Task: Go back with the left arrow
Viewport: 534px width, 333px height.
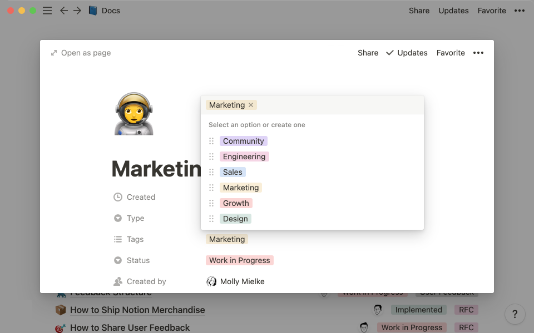Action: point(63,11)
